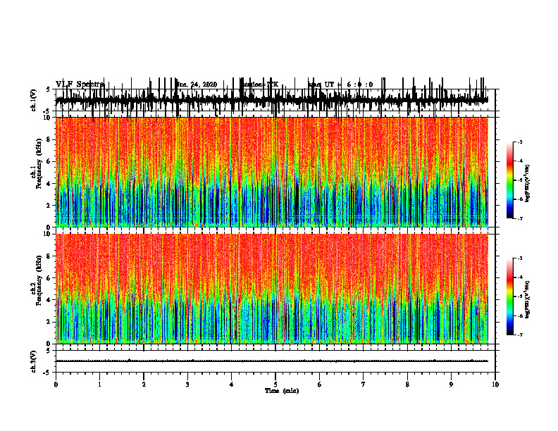This screenshot has width=558, height=431.
Task: Click the ch.3(V) waveform axis label
Action: (33, 361)
